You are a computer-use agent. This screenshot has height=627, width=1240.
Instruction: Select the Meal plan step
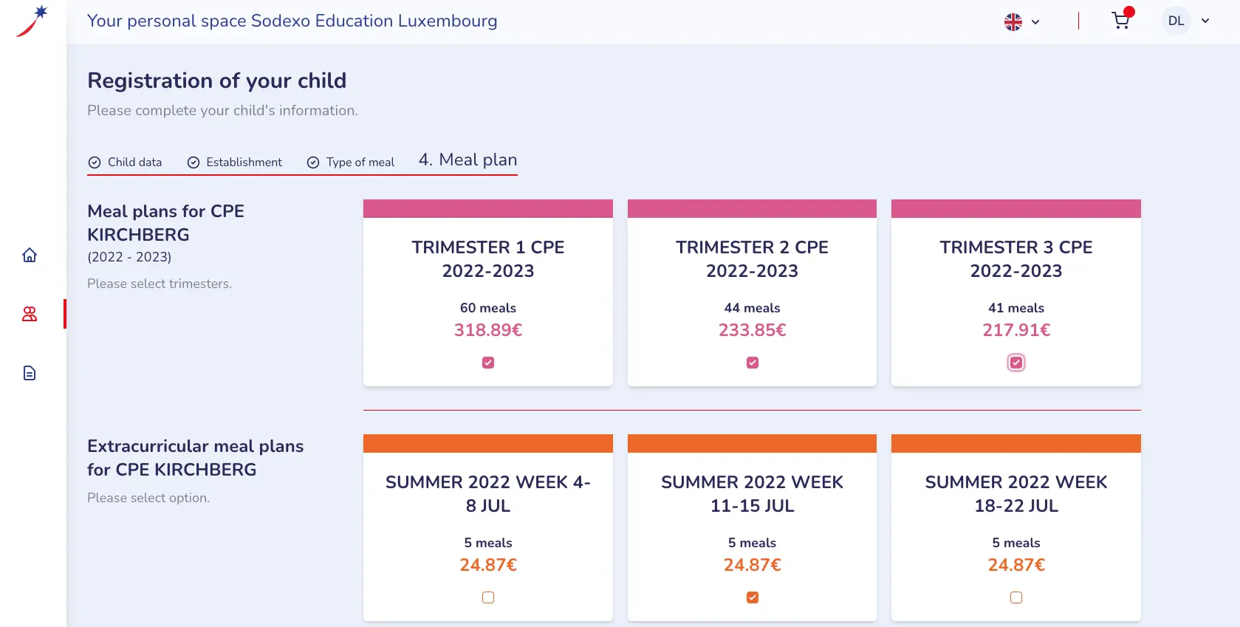(468, 160)
